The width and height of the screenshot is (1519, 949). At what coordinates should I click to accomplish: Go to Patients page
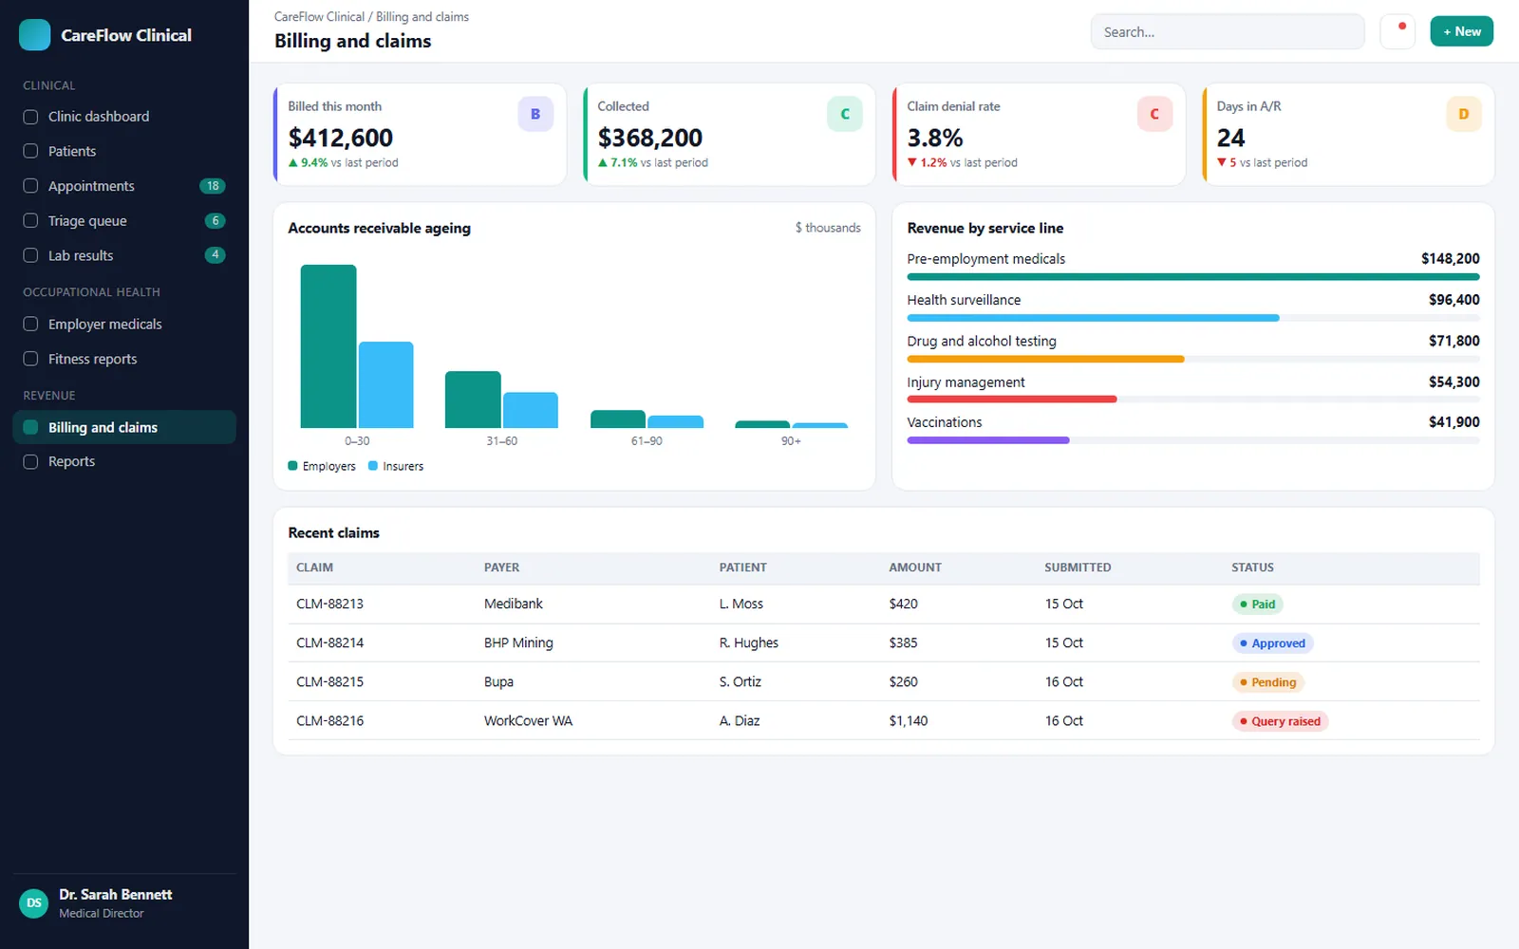tap(124, 151)
